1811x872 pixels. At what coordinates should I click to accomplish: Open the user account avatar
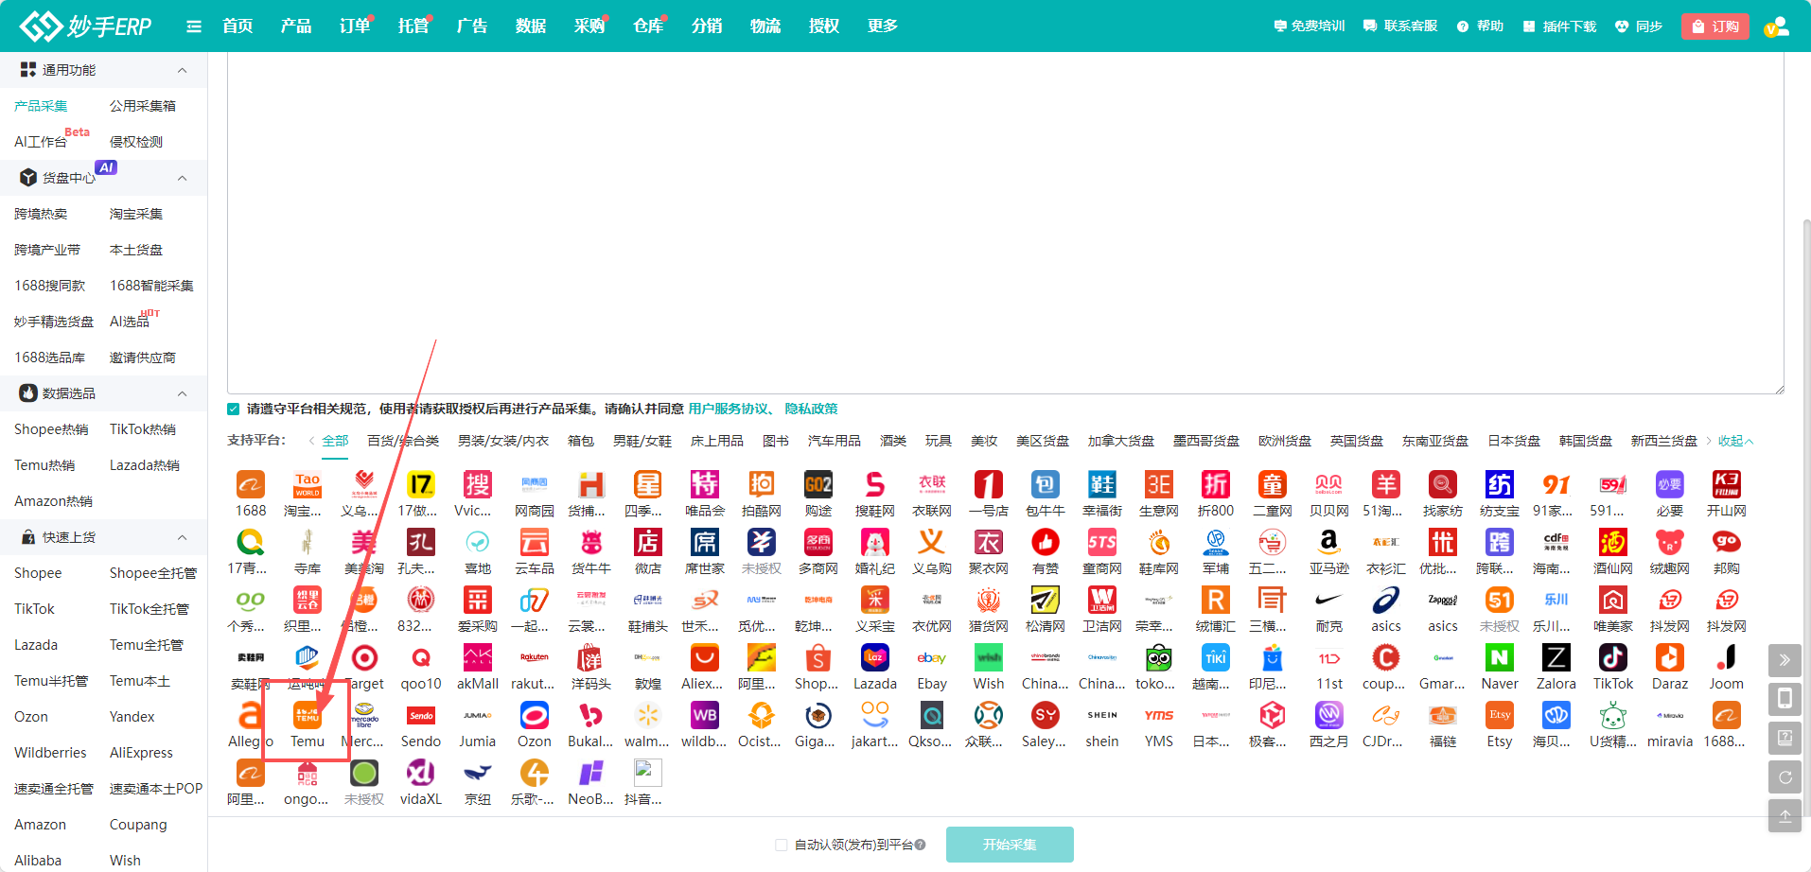pos(1777,26)
